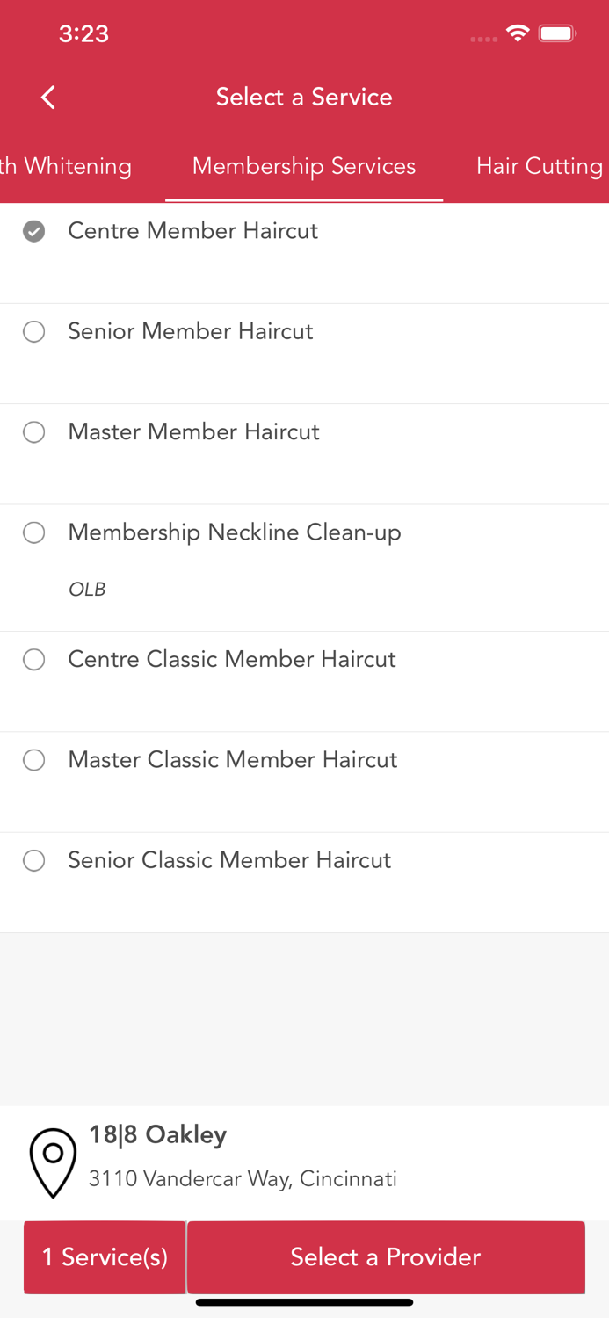Image resolution: width=609 pixels, height=1318 pixels.
Task: Tap the Master Classic Member Haircut label
Action: [x=233, y=760]
